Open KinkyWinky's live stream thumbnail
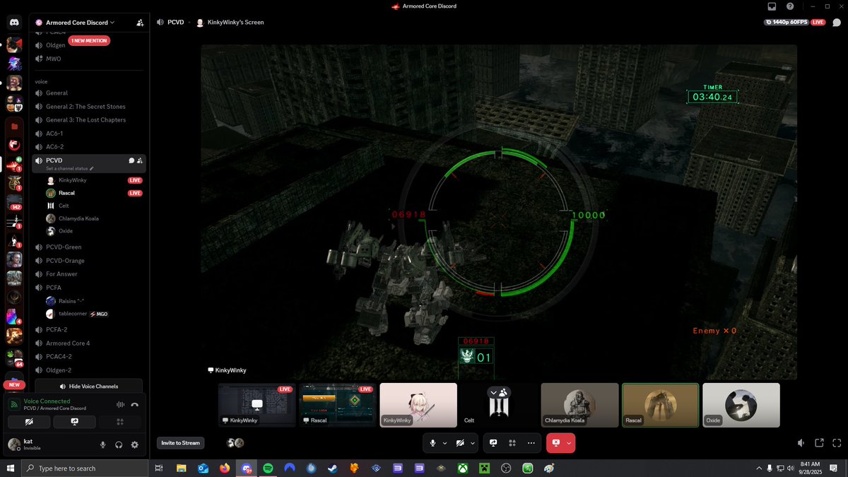Viewport: 848px width, 477px height. [x=257, y=405]
